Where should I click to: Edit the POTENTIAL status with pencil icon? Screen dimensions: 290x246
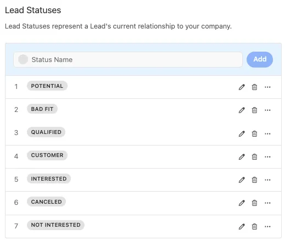click(242, 87)
